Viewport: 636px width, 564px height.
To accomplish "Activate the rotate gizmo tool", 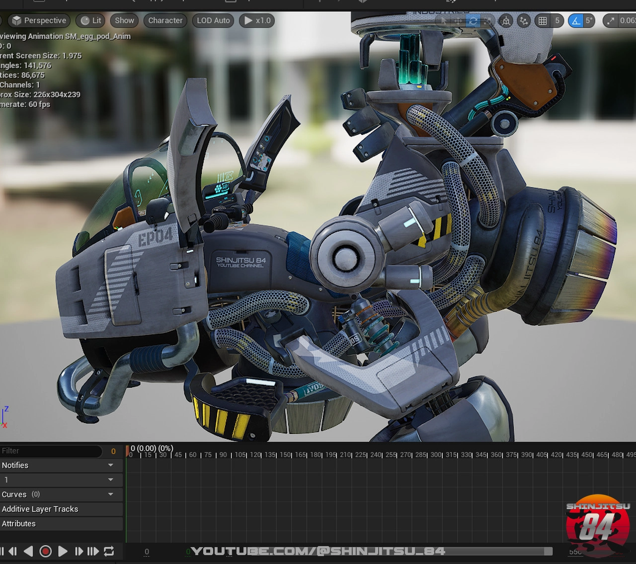I will click(x=473, y=21).
